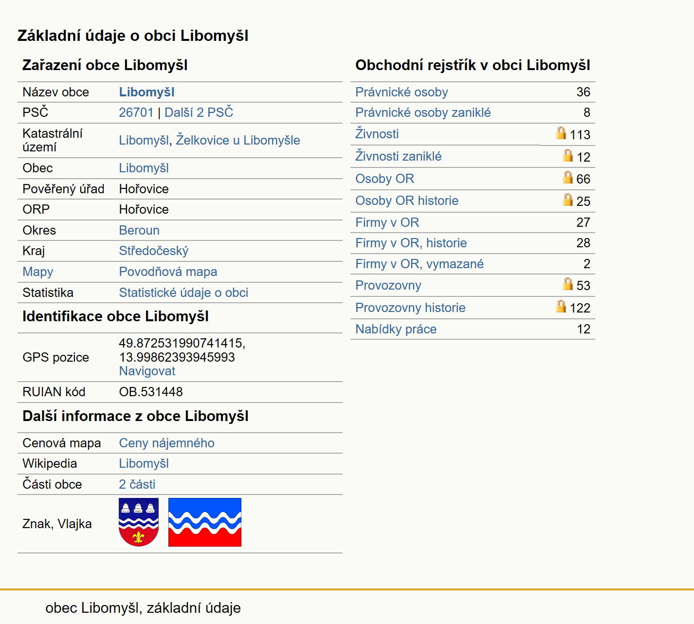Image resolution: width=694 pixels, height=624 pixels.
Task: Click the count 66 for Osoby OR
Action: point(583,179)
